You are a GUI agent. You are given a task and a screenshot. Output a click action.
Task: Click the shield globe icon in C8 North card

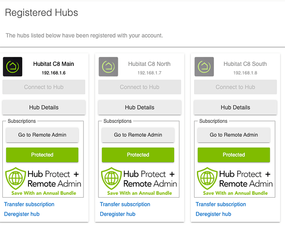(111, 178)
